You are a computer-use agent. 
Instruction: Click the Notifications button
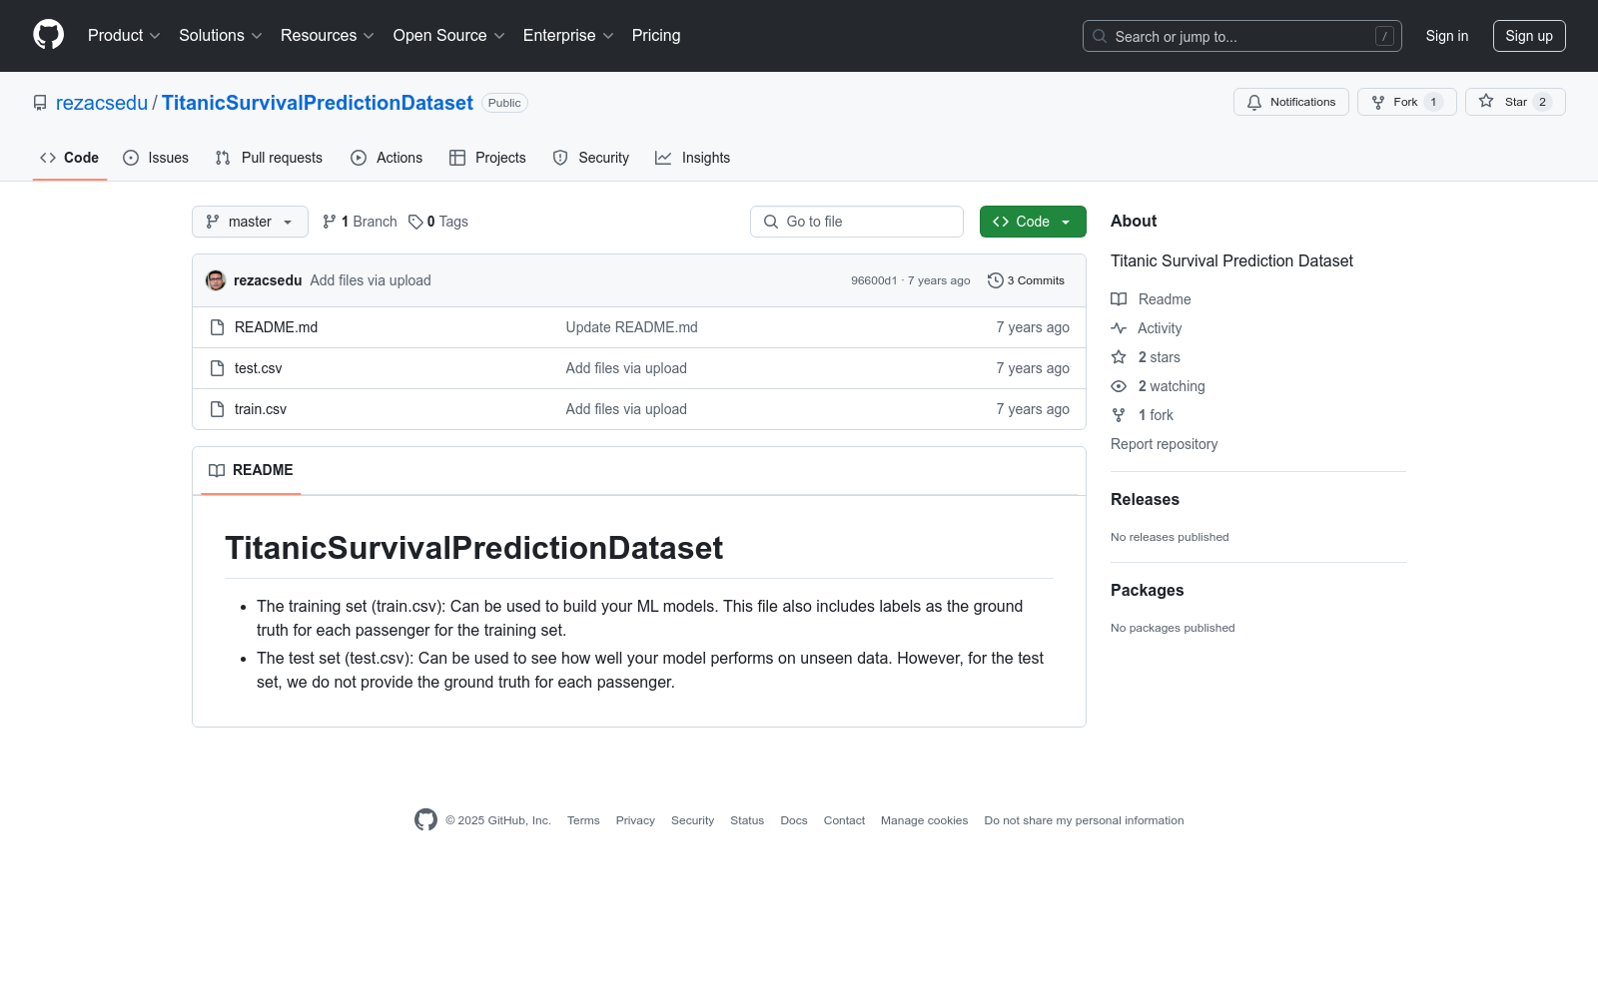pos(1291,102)
